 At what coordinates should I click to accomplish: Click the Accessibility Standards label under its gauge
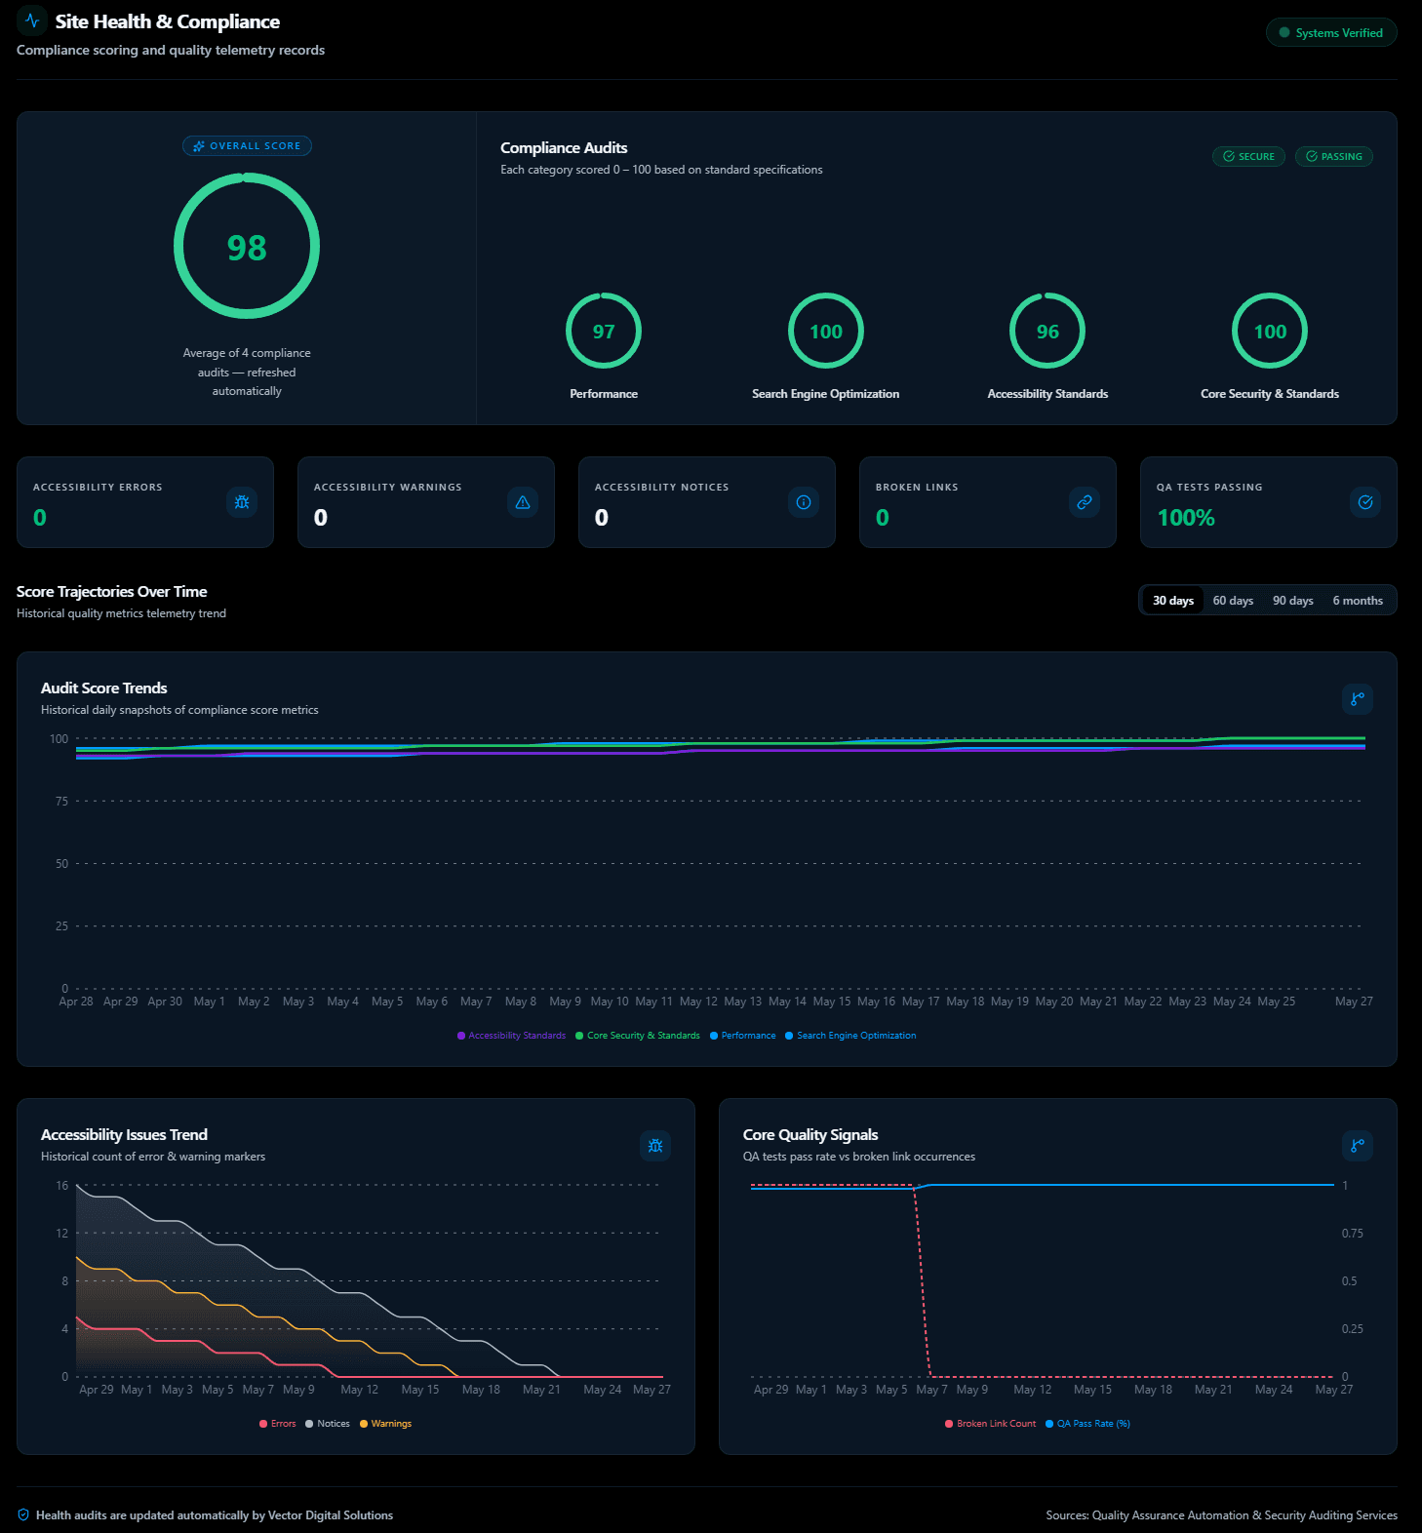coord(1047,394)
